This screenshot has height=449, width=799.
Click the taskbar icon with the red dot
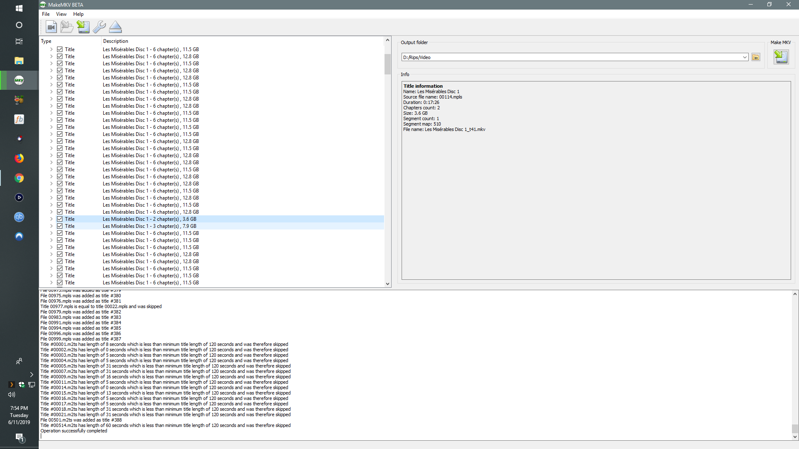19,139
